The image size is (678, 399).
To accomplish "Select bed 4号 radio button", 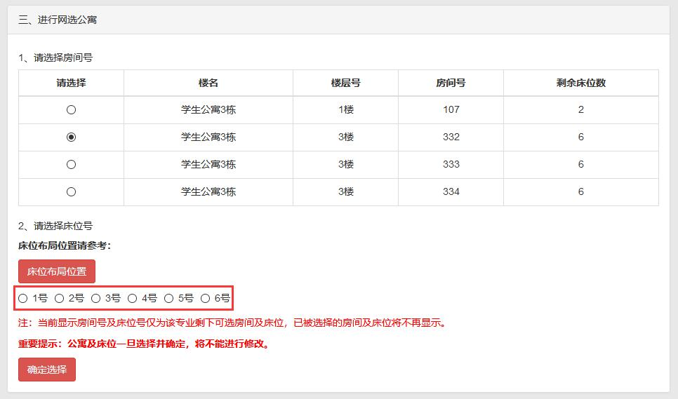I will point(133,299).
